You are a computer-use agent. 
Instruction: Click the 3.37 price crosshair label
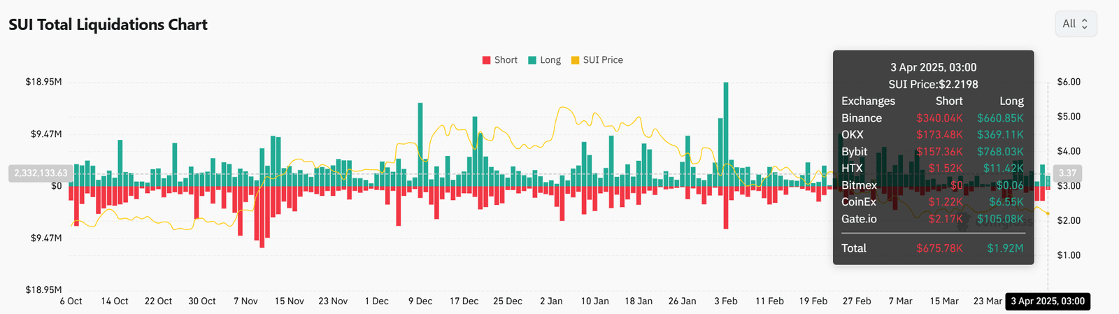[1067, 173]
